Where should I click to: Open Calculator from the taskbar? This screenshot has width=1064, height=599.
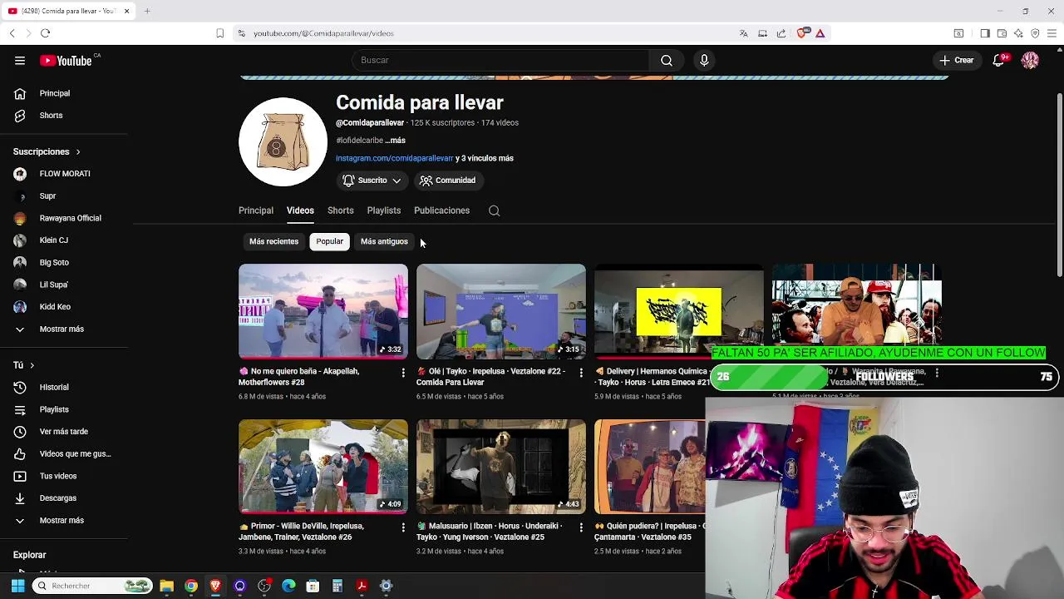[x=337, y=586]
